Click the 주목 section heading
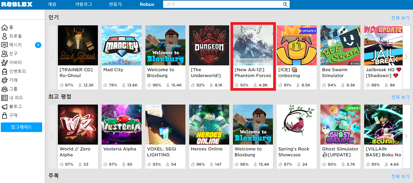This screenshot has height=183, width=413. click(x=53, y=176)
